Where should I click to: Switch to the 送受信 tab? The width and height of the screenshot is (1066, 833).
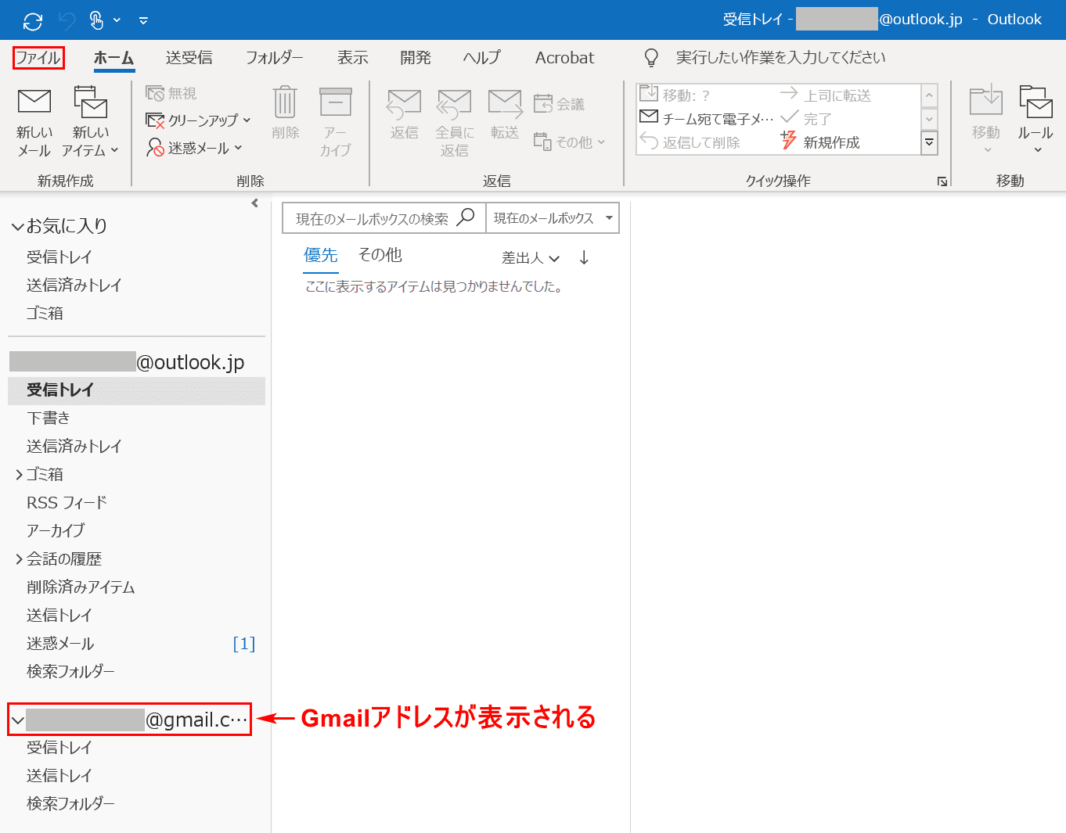[189, 58]
